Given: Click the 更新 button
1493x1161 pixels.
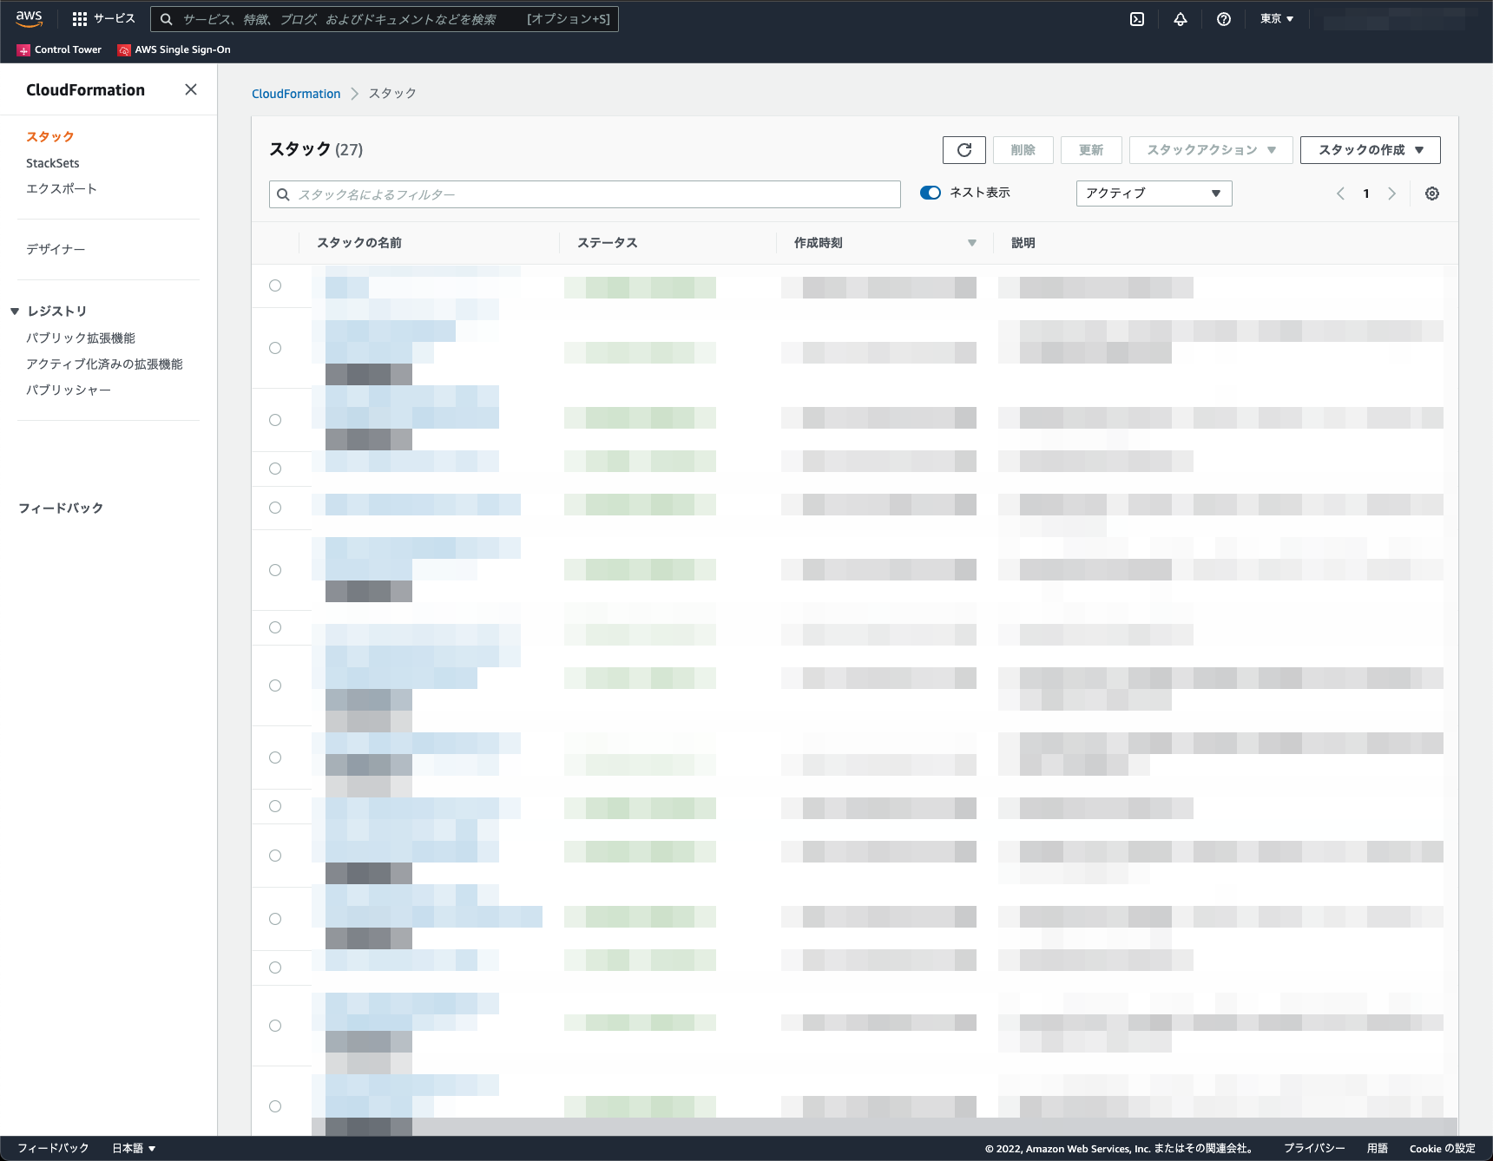Looking at the screenshot, I should tap(1091, 150).
